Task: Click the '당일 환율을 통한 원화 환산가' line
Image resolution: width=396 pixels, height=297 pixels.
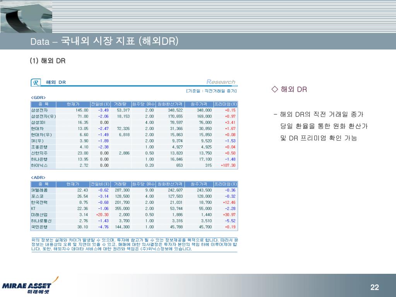Action: click(x=324, y=126)
